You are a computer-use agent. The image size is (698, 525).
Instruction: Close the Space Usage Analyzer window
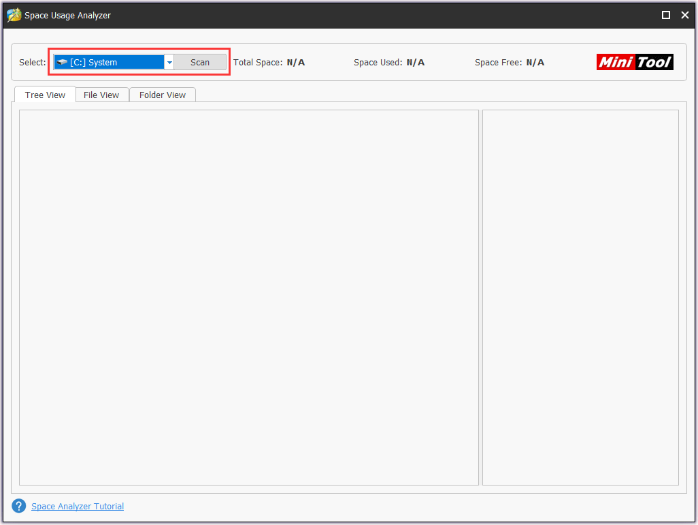point(685,15)
